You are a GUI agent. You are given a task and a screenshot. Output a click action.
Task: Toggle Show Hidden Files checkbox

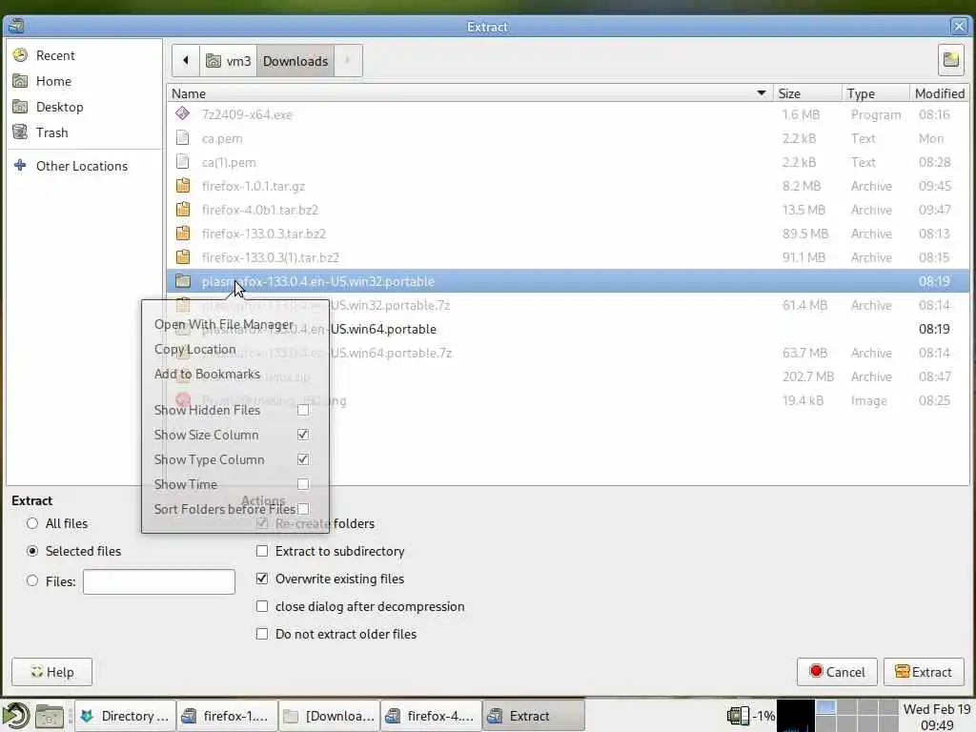coord(303,410)
